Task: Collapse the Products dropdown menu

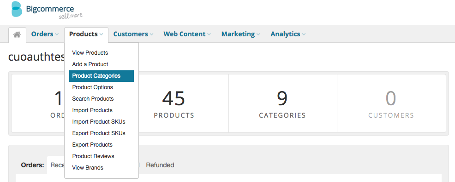Action: point(86,34)
